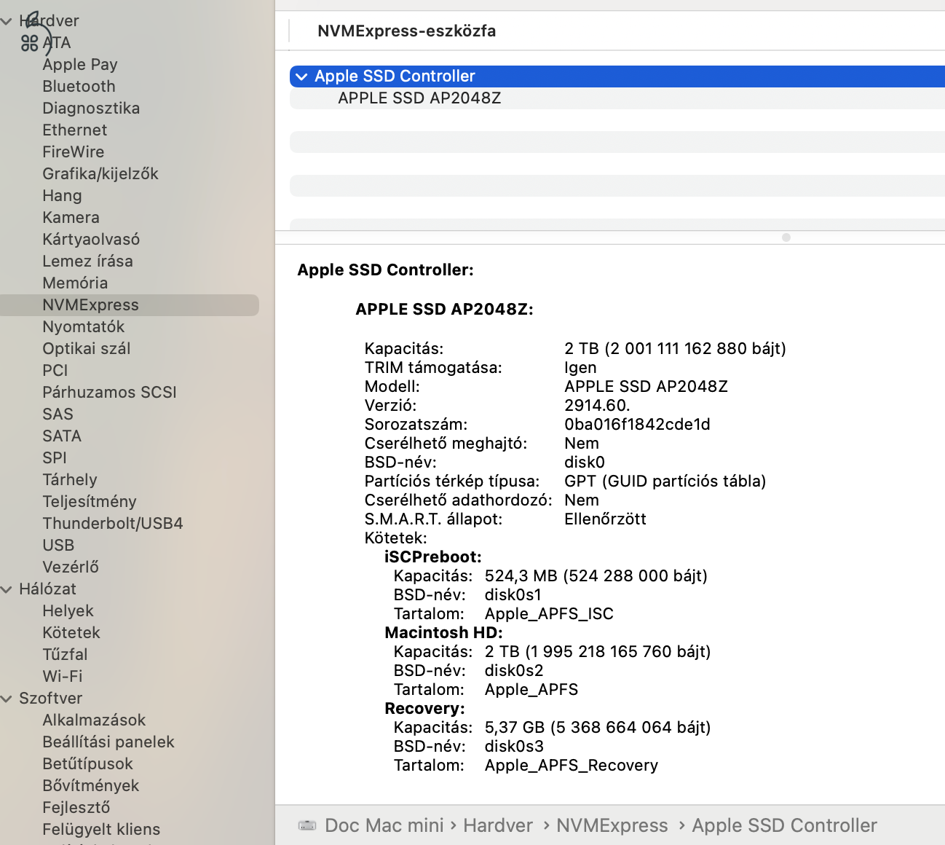View the Tárhely storage entry

click(70, 480)
